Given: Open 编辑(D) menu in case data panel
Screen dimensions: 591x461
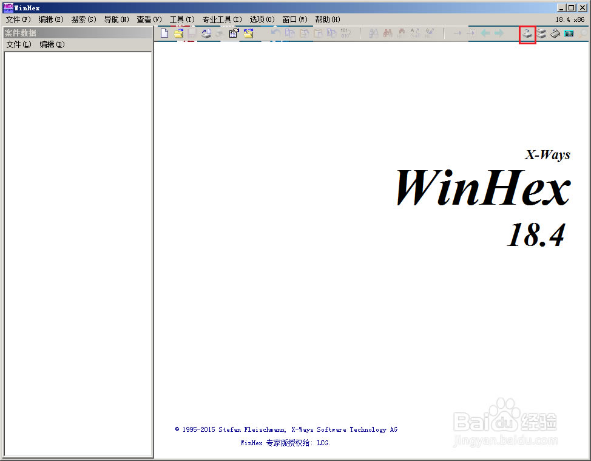Looking at the screenshot, I should coord(52,44).
